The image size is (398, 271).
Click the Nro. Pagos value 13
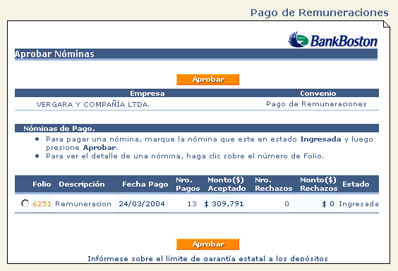192,204
